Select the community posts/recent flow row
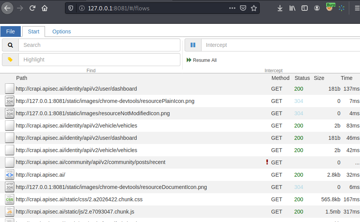Screen dimensions: 360x222 pyautogui.click(x=90, y=162)
